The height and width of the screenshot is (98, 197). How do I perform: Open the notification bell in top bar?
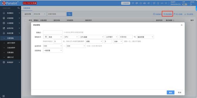(141, 3)
